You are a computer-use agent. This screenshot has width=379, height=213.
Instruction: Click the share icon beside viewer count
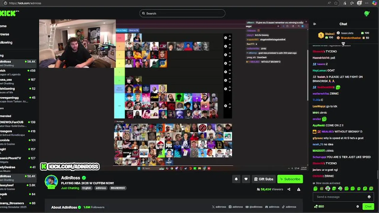pyautogui.click(x=289, y=189)
